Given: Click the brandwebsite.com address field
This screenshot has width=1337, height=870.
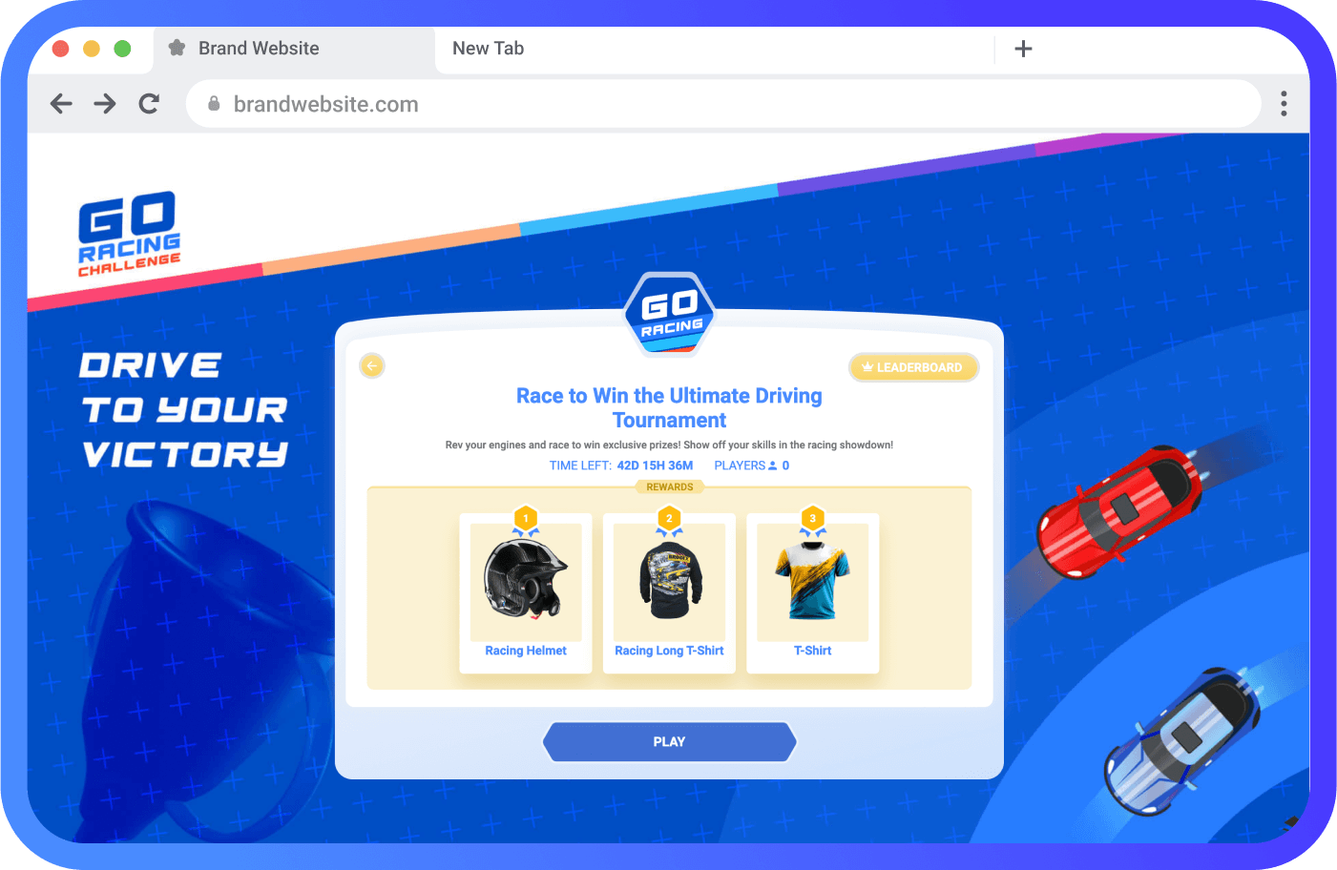Looking at the screenshot, I should tap(723, 104).
